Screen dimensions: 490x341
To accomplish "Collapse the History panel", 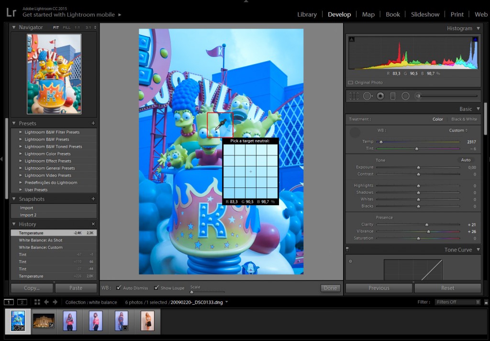I will [14, 224].
